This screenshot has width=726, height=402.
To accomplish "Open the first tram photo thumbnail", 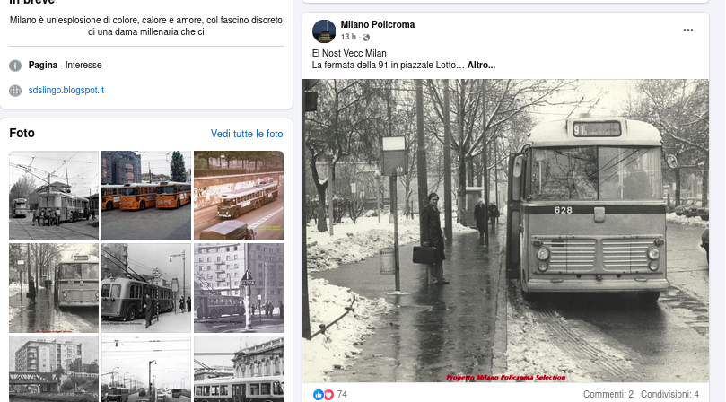I will click(x=54, y=196).
